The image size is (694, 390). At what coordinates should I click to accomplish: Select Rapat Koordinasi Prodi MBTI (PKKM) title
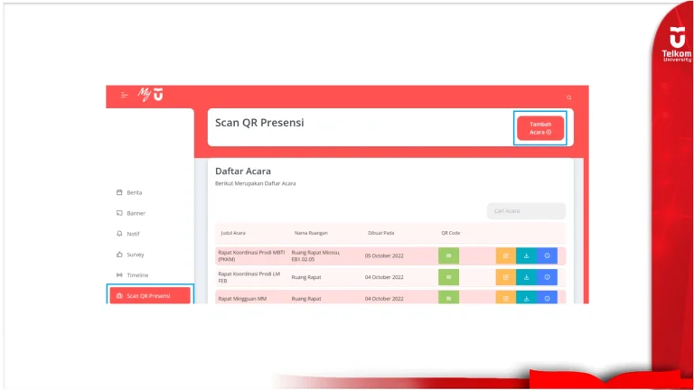tap(251, 255)
